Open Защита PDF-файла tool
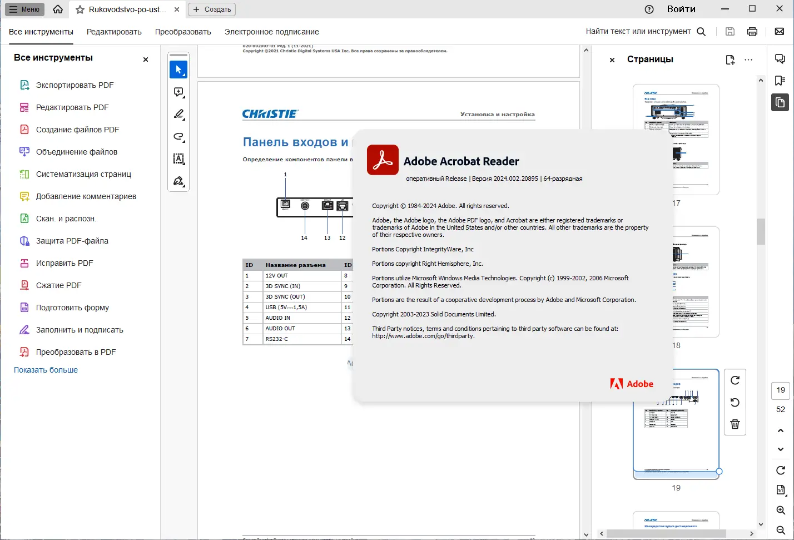The image size is (794, 540). pos(72,241)
